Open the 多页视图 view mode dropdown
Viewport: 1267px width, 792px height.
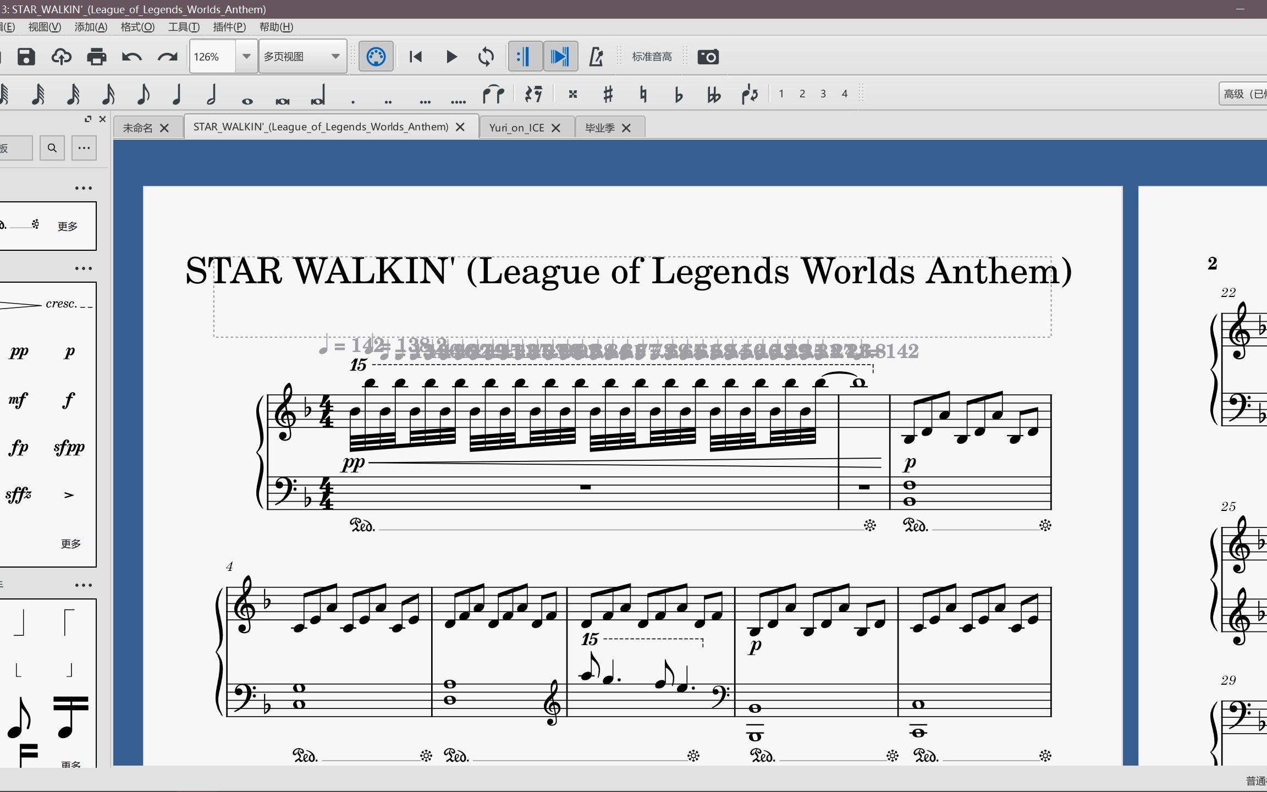(x=302, y=57)
